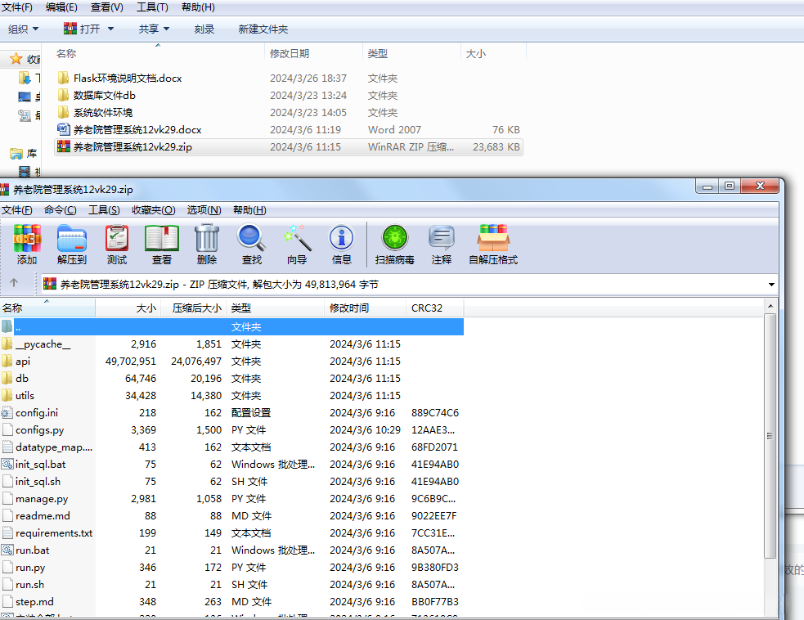Open the WinRAR 工具(S) menu
The image size is (804, 620).
tap(104, 209)
